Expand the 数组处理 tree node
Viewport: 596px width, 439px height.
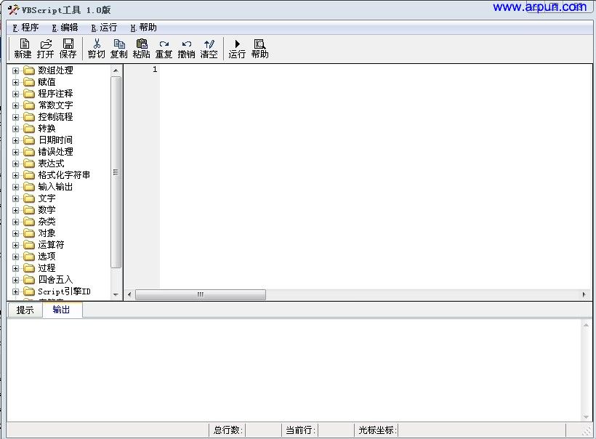(15, 71)
